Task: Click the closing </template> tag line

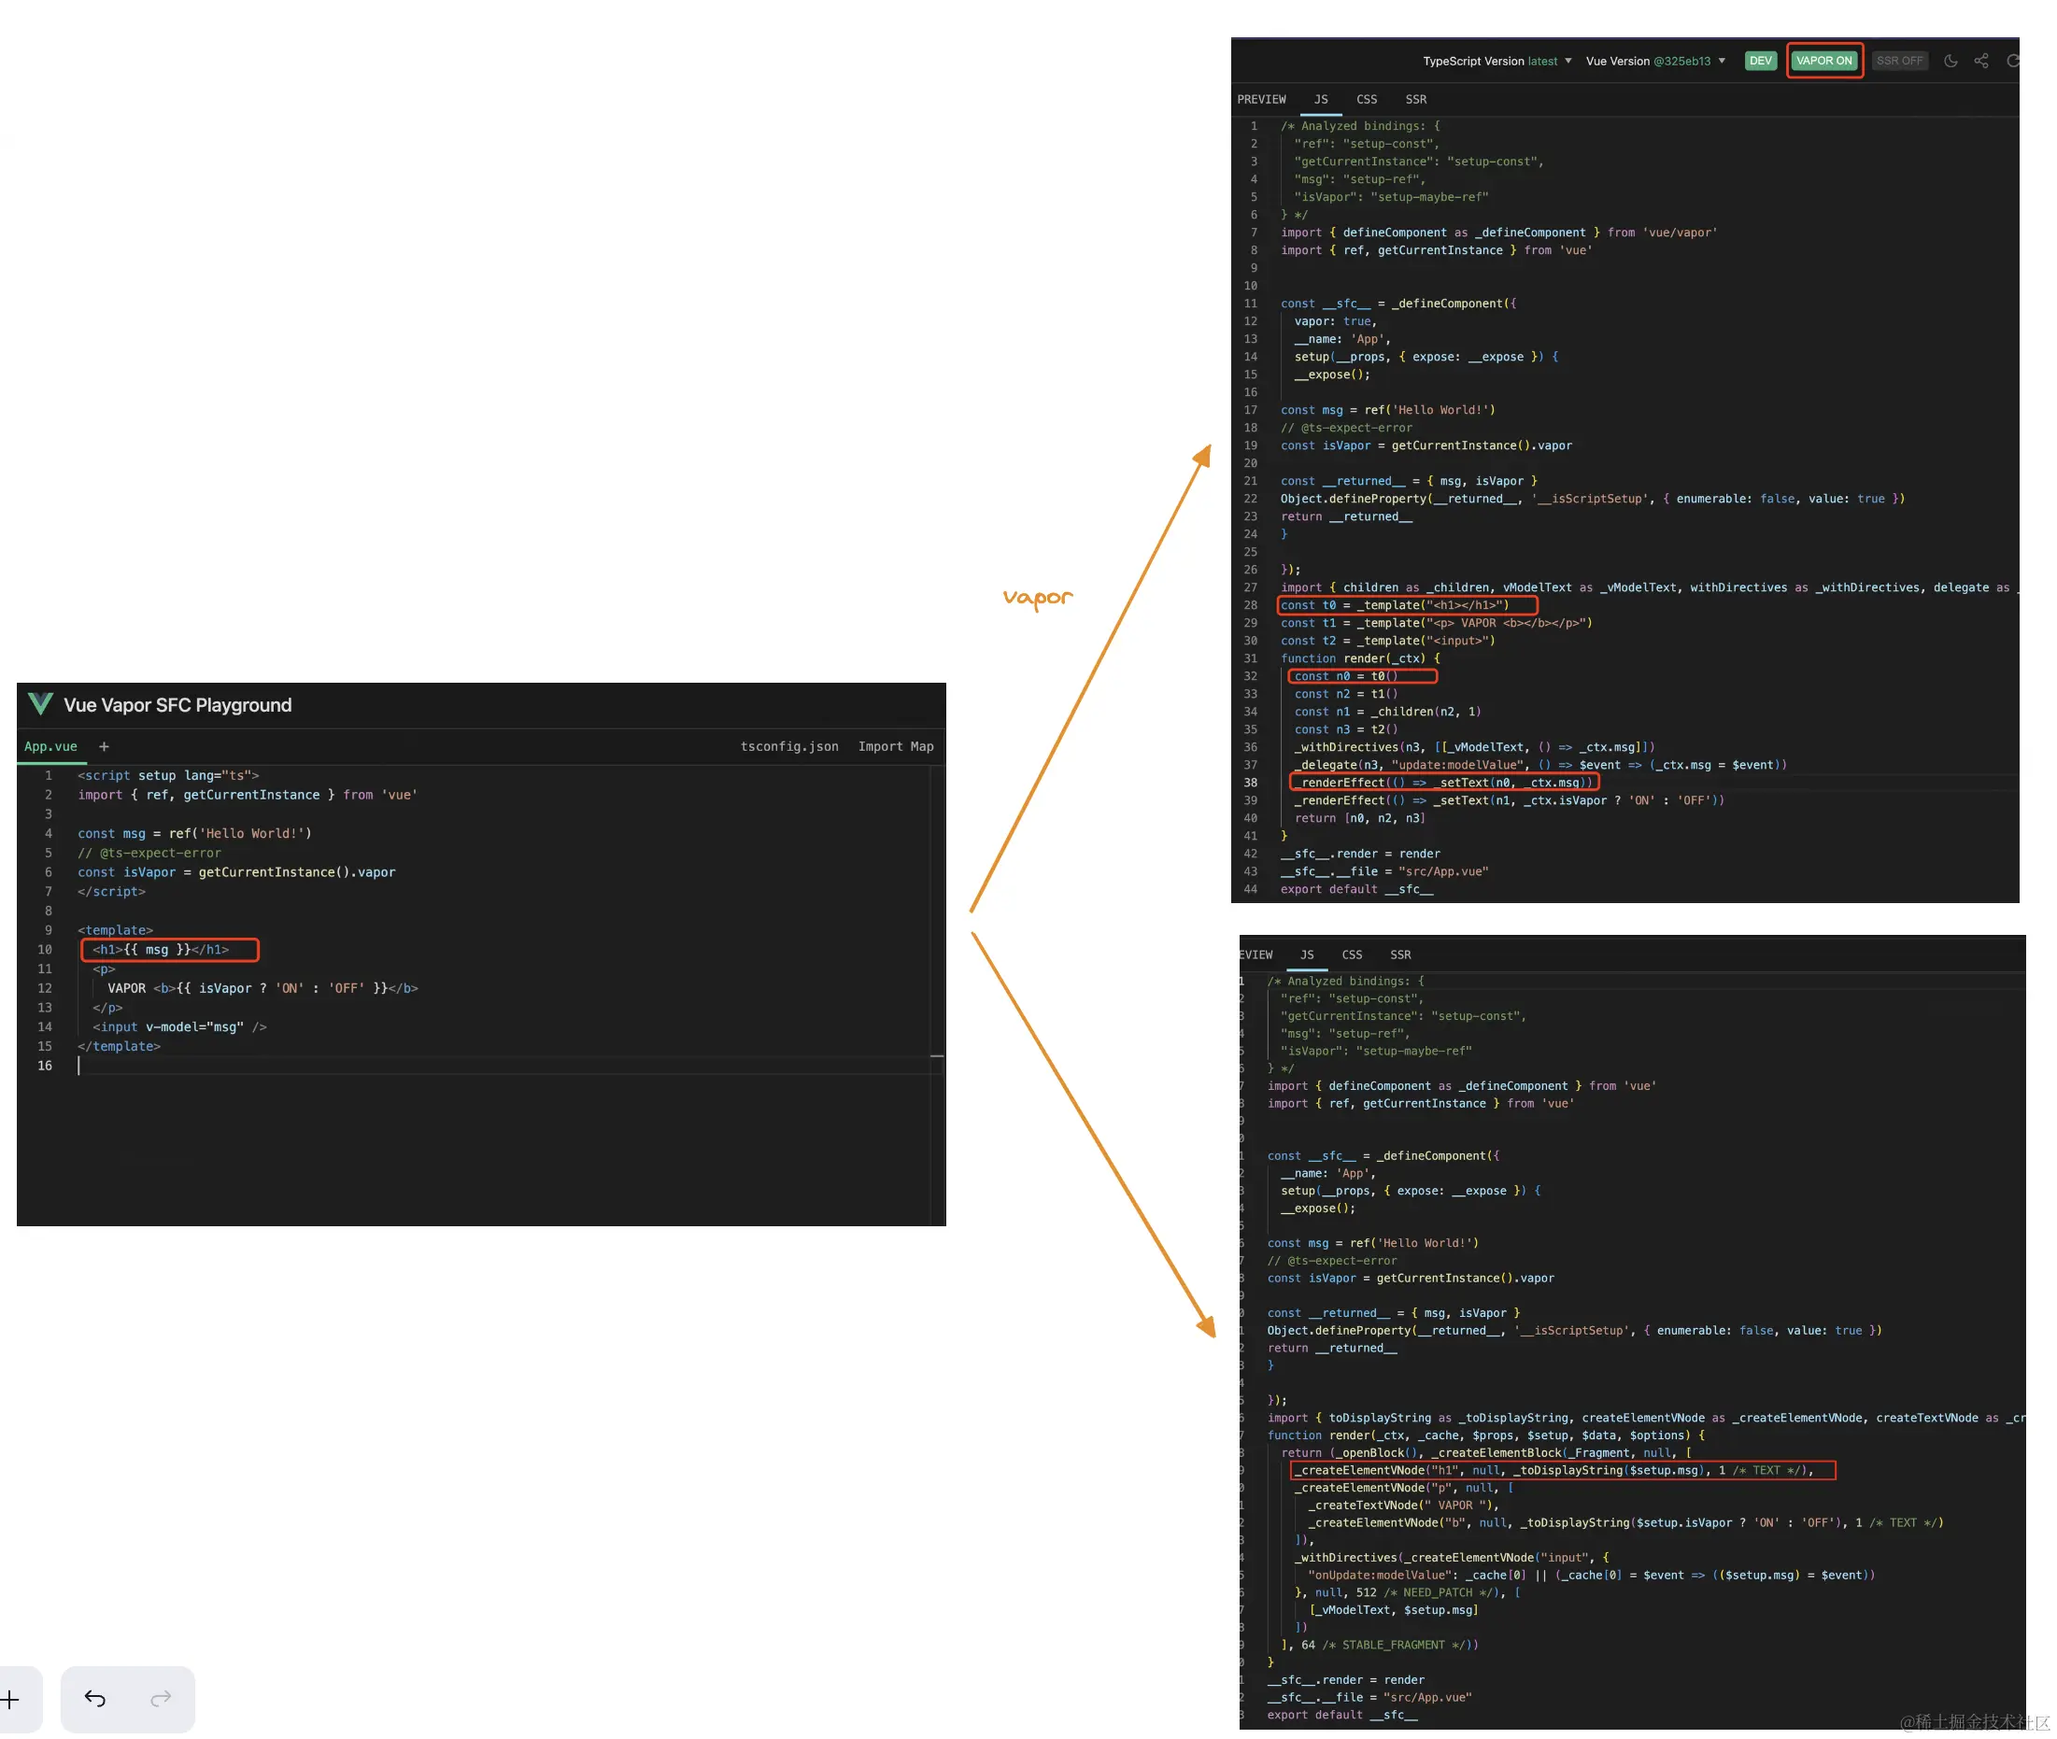Action: click(119, 1046)
